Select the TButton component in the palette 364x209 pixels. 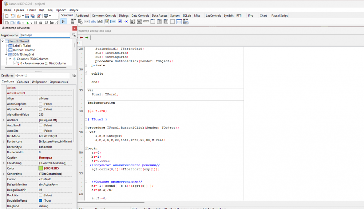[x=87, y=21]
